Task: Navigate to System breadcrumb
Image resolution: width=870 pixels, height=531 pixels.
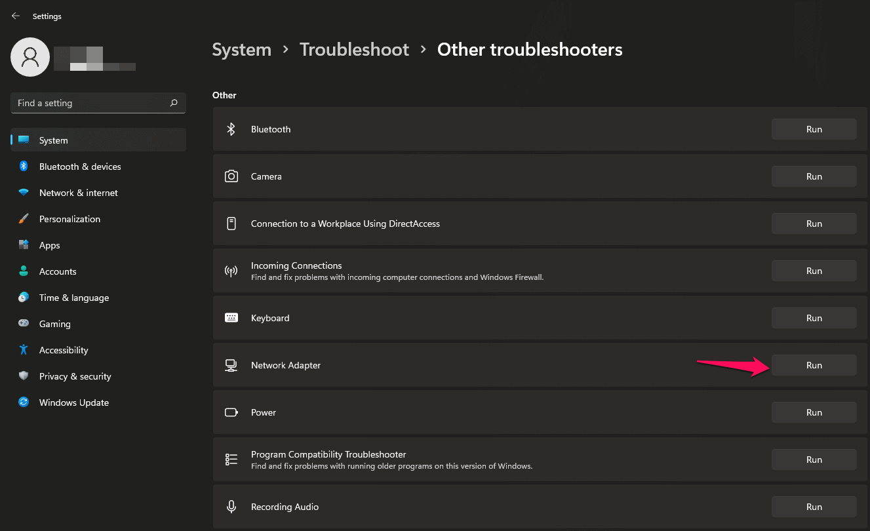Action: tap(241, 50)
